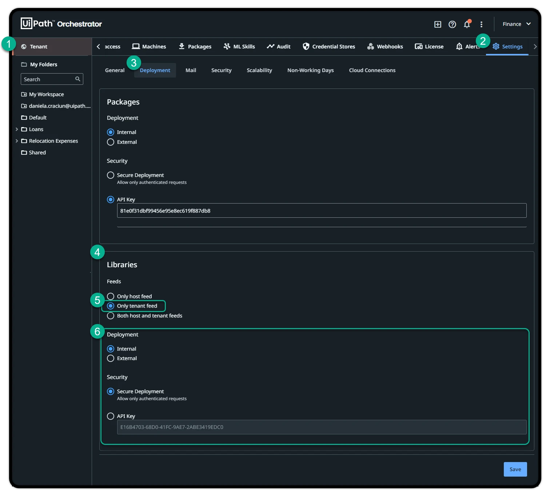Click the Settings gear icon
550x497 pixels.
pyautogui.click(x=496, y=46)
